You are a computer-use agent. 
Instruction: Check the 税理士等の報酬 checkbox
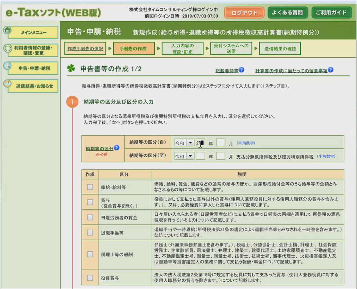[x=90, y=254]
